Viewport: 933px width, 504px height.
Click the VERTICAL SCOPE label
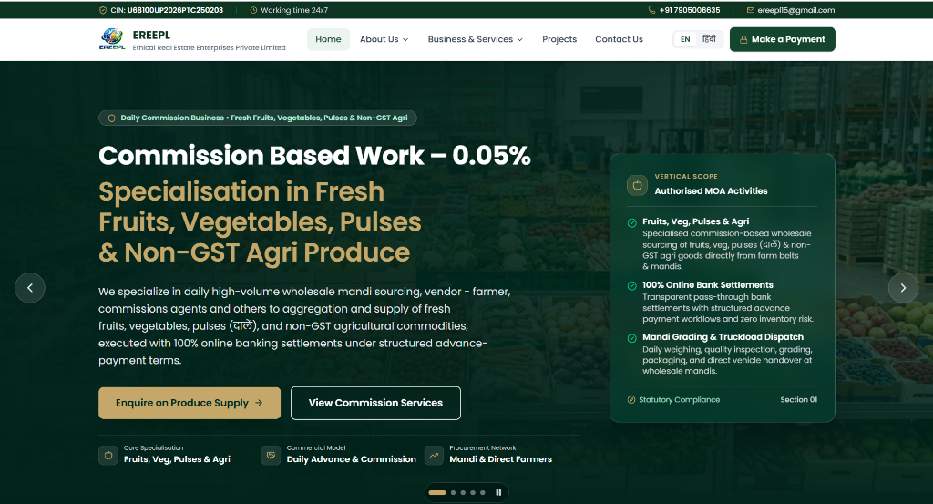(x=686, y=177)
